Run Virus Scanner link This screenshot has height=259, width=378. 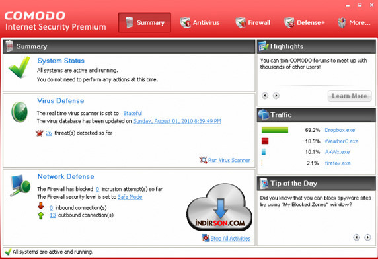[x=229, y=160]
